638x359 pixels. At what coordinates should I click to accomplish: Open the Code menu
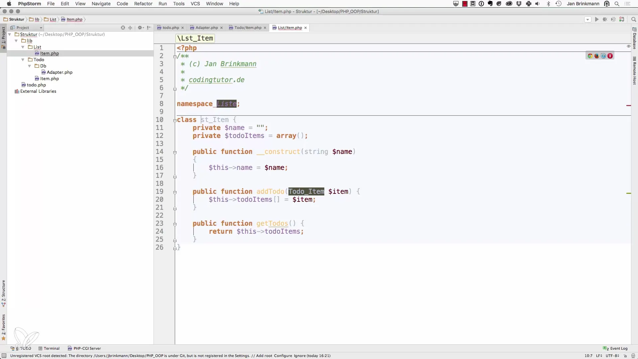tap(122, 4)
